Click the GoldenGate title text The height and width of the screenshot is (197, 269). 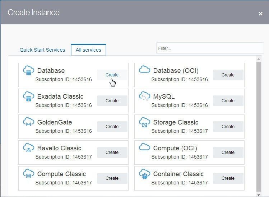pos(55,122)
